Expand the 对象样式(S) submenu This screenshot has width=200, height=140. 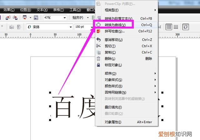click(155, 80)
